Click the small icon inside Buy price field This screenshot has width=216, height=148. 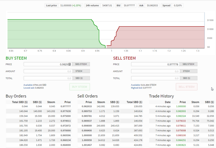(70, 64)
